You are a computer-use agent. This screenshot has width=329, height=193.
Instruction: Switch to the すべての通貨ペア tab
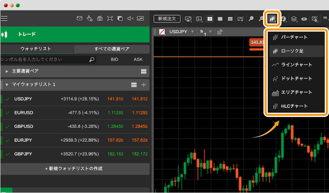tap(112, 49)
